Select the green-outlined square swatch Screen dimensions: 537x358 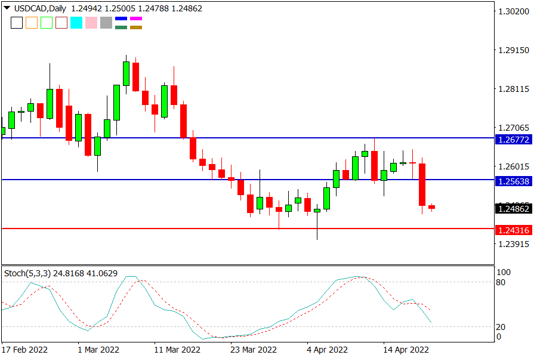pyautogui.click(x=47, y=23)
